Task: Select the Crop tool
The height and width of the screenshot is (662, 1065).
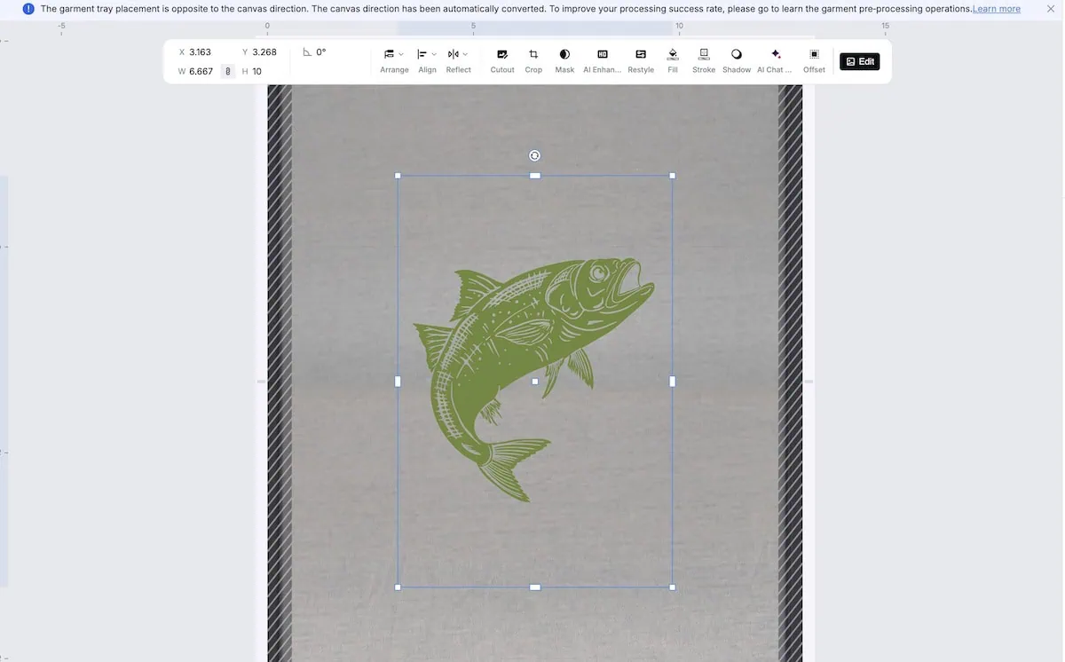Action: (x=533, y=60)
